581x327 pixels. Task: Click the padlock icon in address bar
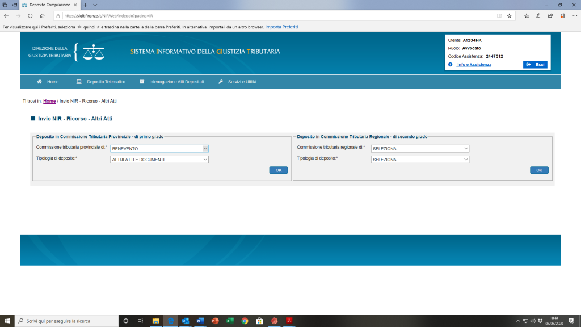[58, 16]
